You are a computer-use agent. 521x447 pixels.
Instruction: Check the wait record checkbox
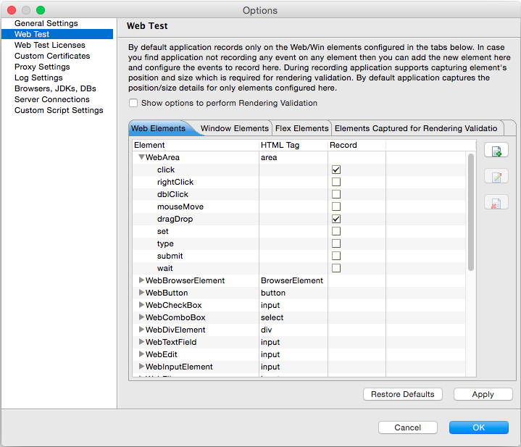[x=336, y=268]
